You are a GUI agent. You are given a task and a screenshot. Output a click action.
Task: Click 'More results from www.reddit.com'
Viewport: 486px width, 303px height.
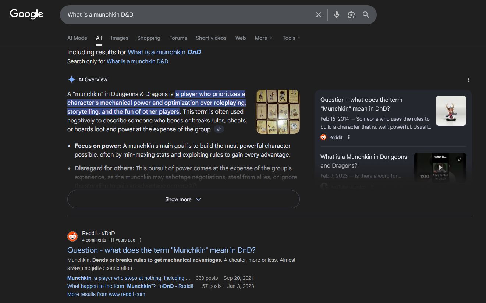click(106, 294)
